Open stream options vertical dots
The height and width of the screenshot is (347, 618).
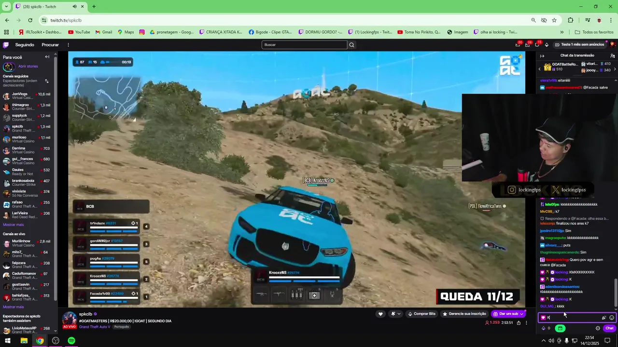pyautogui.click(x=526, y=323)
